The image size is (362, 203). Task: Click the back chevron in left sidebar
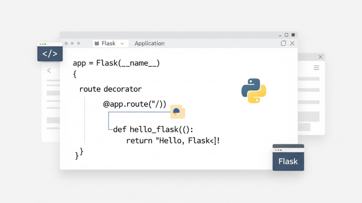49,70
